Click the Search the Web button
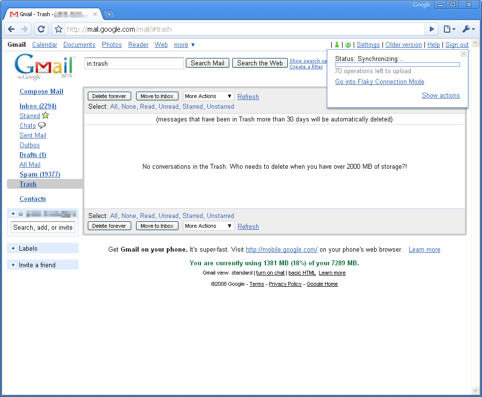This screenshot has width=482, height=397. [260, 63]
